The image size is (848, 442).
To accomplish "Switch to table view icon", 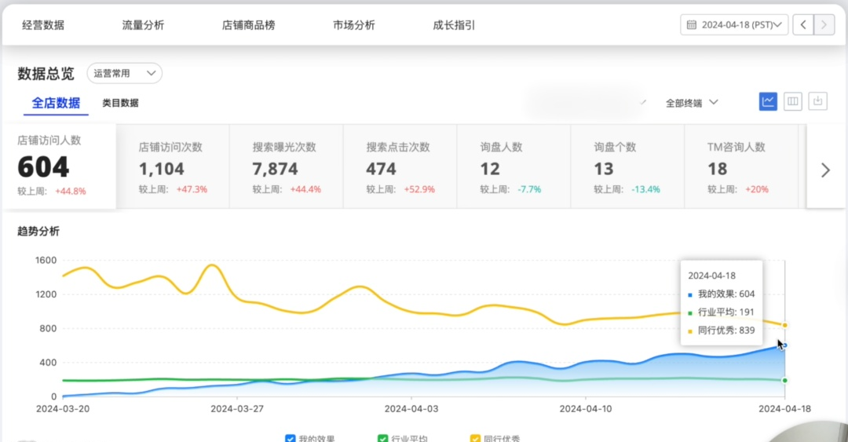I will click(x=793, y=101).
